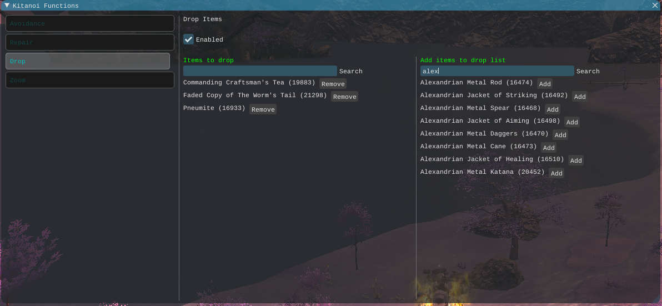Add Alexandrian Jacket of Striking
Image resolution: width=662 pixels, height=306 pixels.
tap(580, 97)
